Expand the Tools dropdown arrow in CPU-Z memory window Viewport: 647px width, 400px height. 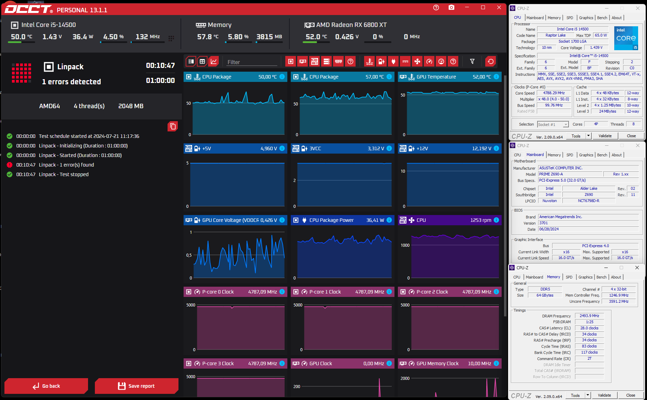pos(588,395)
